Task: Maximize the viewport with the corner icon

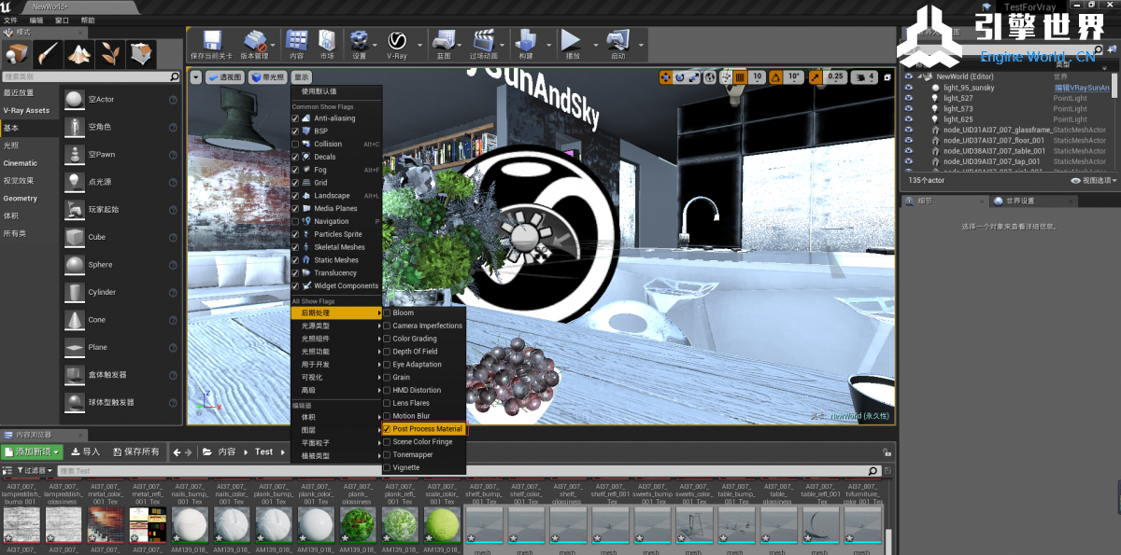Action: [887, 76]
